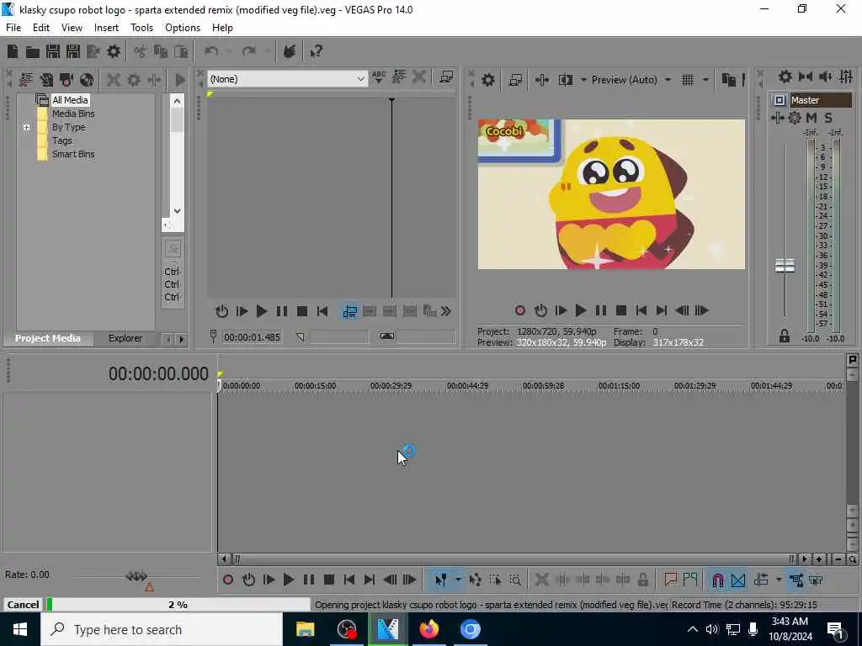Create a new project with New icon
862x646 pixels.
coord(13,51)
